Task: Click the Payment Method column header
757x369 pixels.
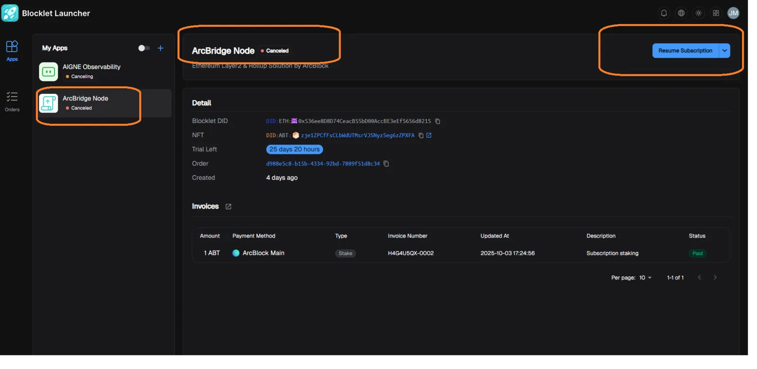Action: 254,236
